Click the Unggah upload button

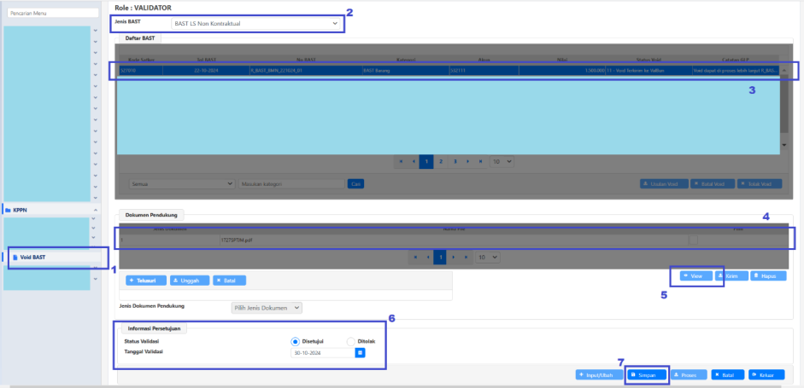pyautogui.click(x=189, y=280)
